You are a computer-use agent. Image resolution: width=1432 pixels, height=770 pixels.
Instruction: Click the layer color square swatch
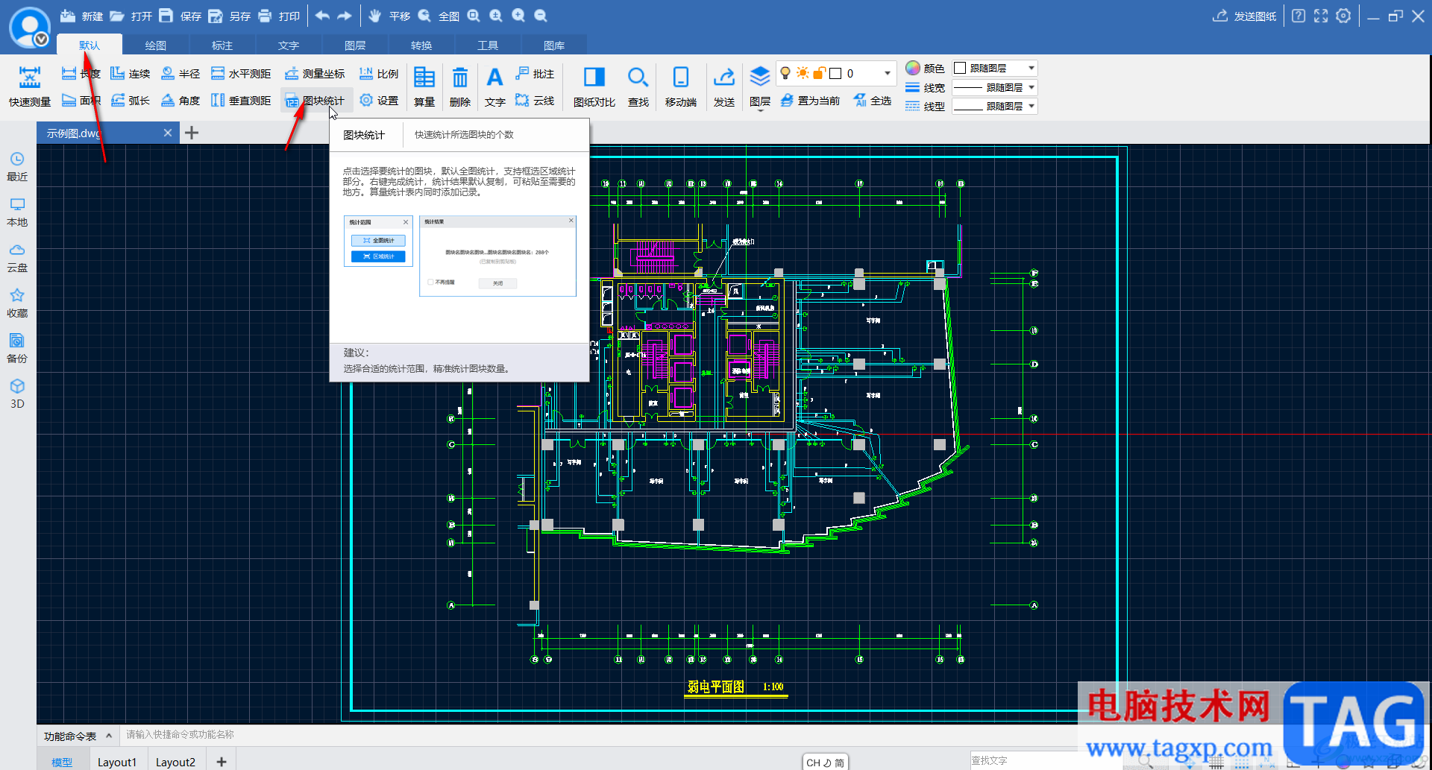tap(835, 73)
